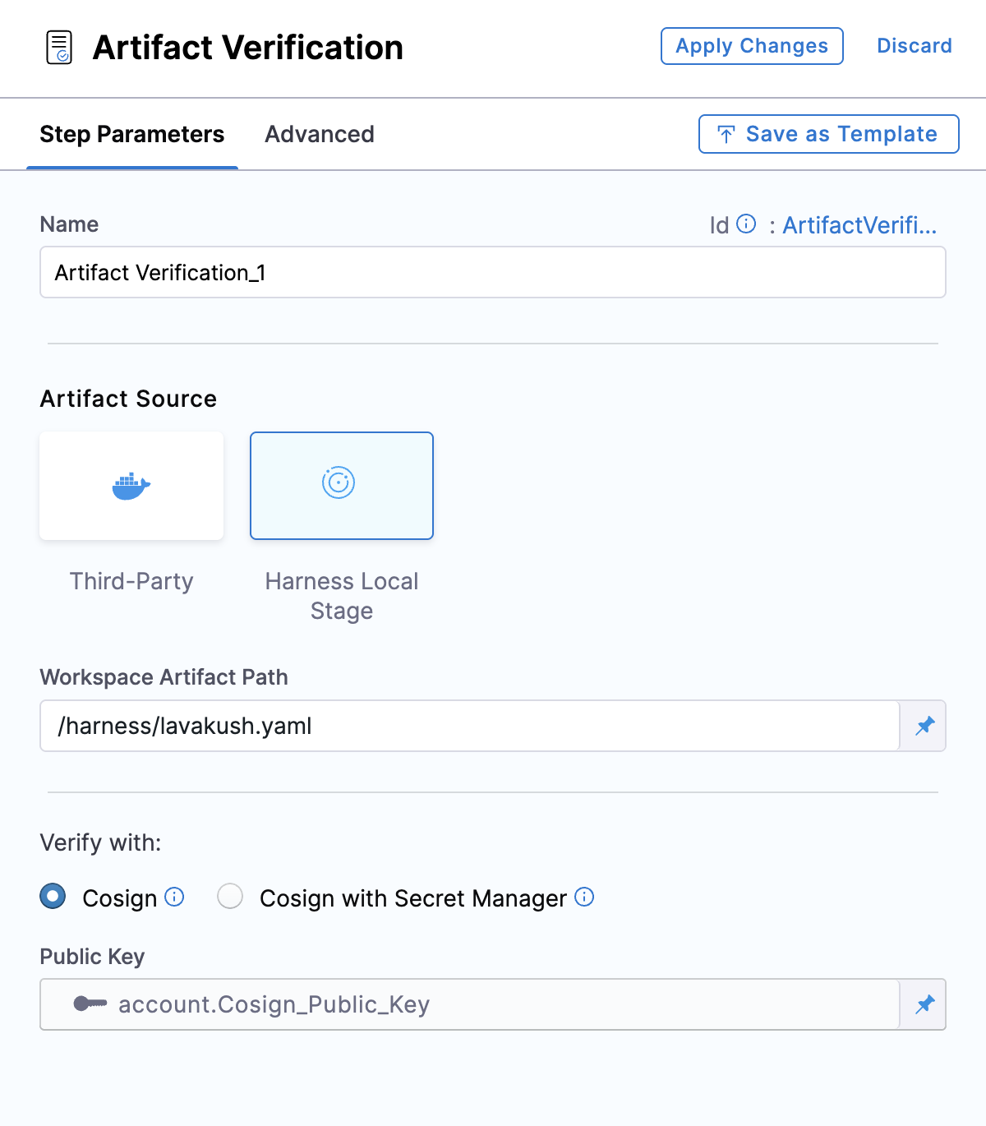Switch to the Step Parameters tab
Viewport: 986px width, 1126px height.
point(132,135)
